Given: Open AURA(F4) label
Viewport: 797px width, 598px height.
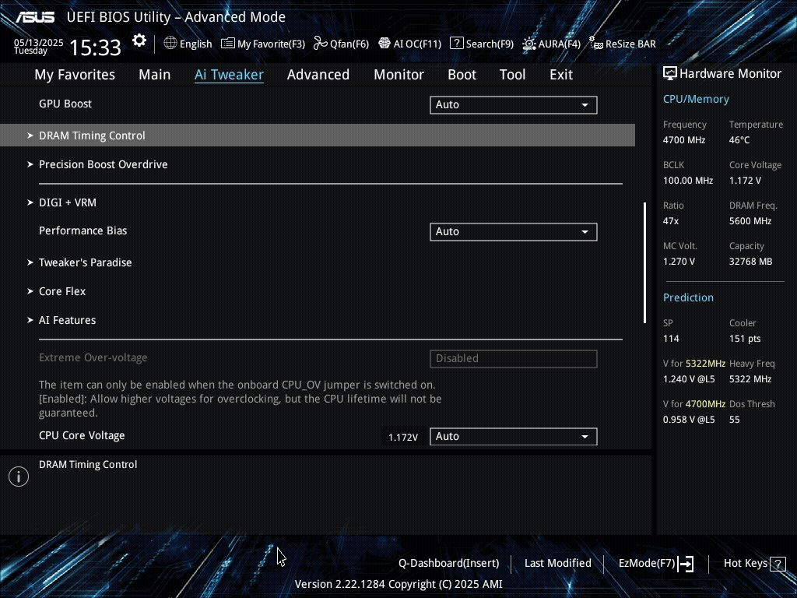Looking at the screenshot, I should tap(560, 44).
